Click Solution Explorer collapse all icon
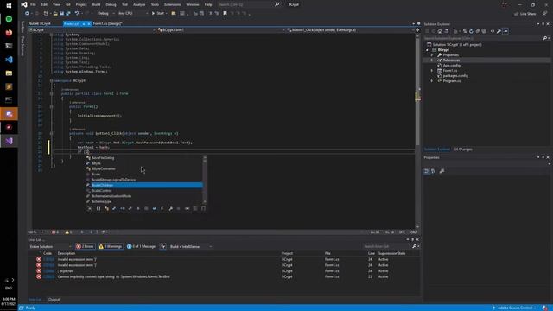The width and height of the screenshot is (553, 311). click(478, 31)
